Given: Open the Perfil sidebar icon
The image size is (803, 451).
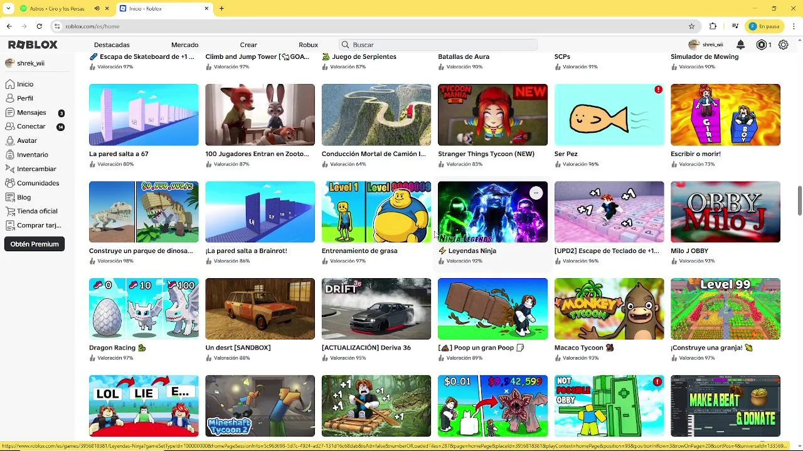Looking at the screenshot, I should pyautogui.click(x=10, y=98).
